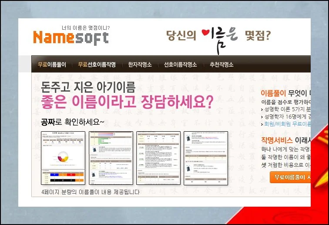This screenshot has width=329, height=225.
Task: Open first report thumbnail with pie chart
Action: pyautogui.click(x=63, y=158)
